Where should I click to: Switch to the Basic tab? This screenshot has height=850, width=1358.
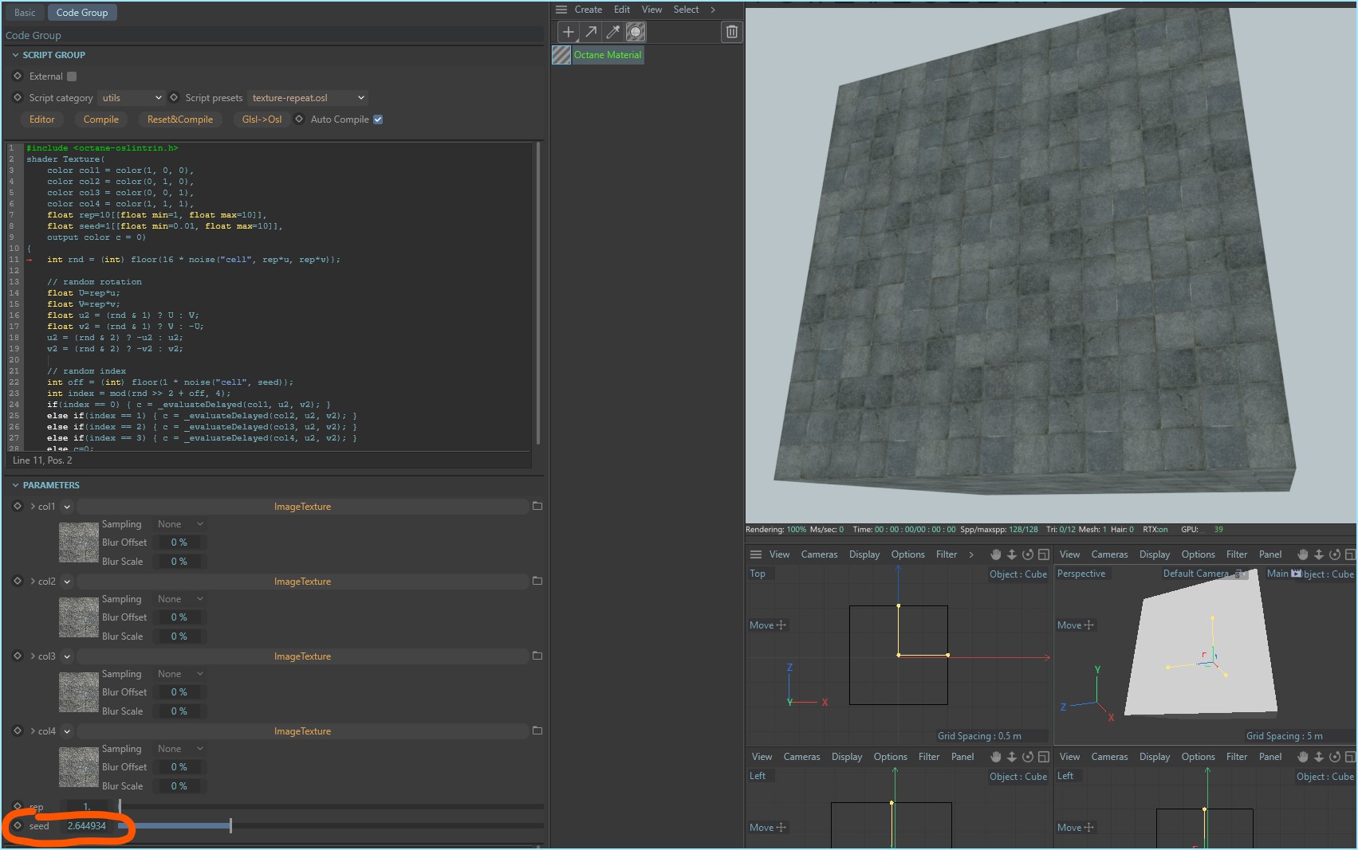25,13
